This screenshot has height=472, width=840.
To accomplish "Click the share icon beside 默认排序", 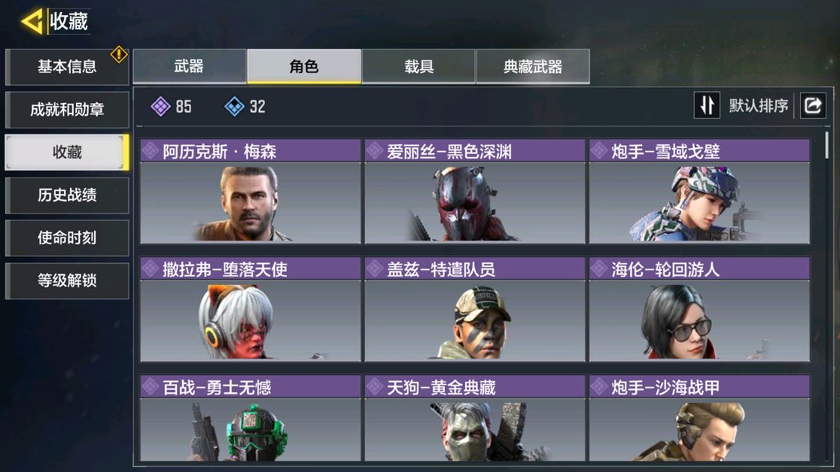I will tap(813, 105).
